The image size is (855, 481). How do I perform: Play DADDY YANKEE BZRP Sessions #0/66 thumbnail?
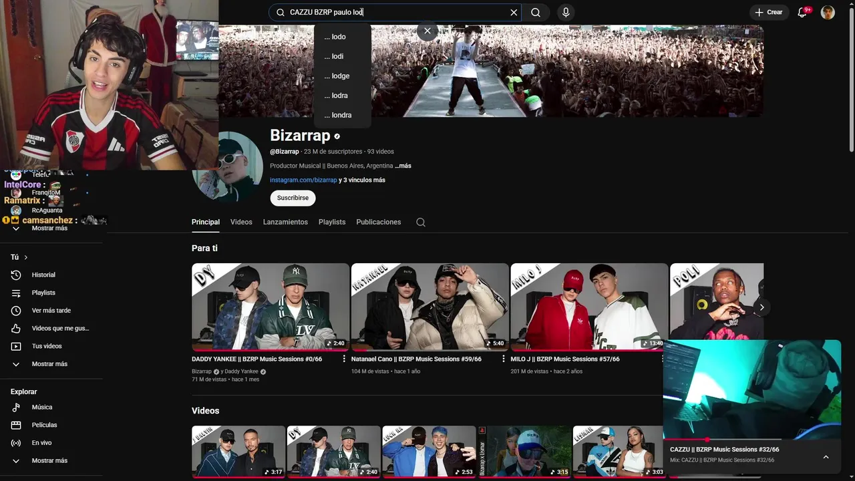pyautogui.click(x=271, y=307)
